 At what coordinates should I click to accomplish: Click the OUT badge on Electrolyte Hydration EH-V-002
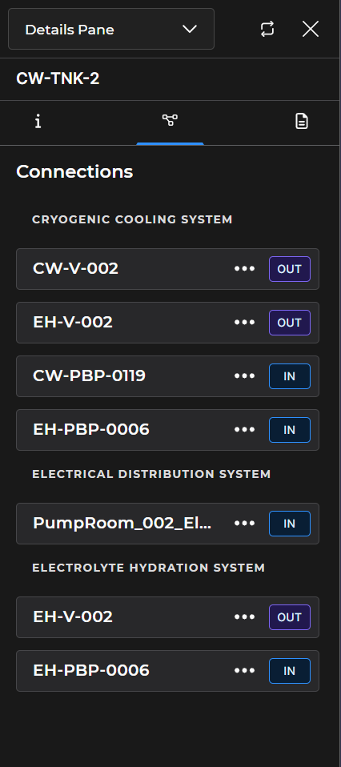[x=290, y=617]
